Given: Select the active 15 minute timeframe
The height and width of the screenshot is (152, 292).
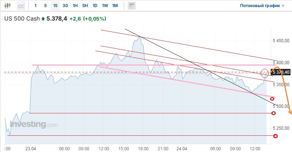Looking at the screenshot, I should [x=55, y=6].
